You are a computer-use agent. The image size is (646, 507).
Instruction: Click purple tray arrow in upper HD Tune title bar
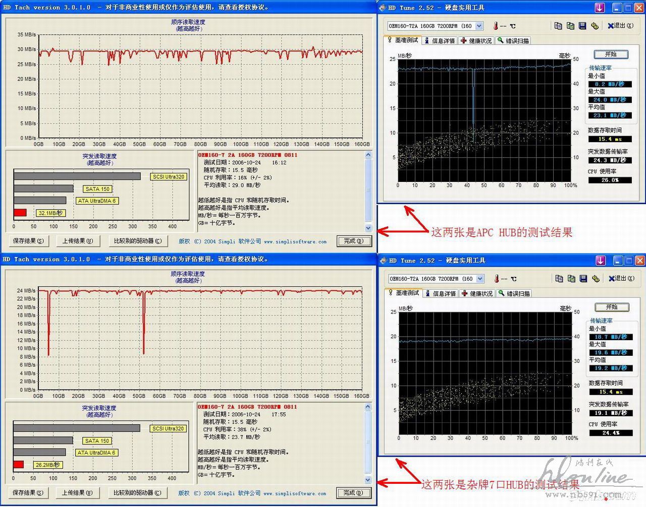click(600, 8)
